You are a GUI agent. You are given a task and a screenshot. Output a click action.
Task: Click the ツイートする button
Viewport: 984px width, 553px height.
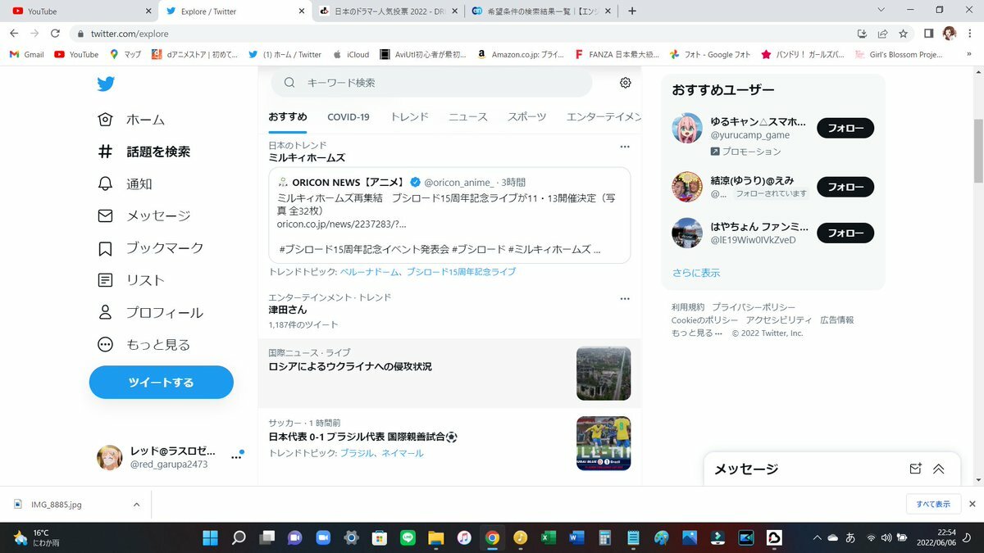coord(162,383)
